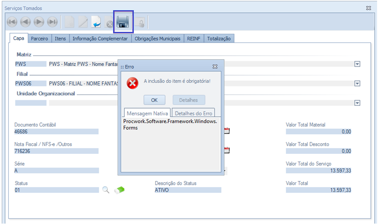Image resolution: width=378 pixels, height=224 pixels.
Task: Select the Obrigações Municipais tab
Action: point(158,39)
